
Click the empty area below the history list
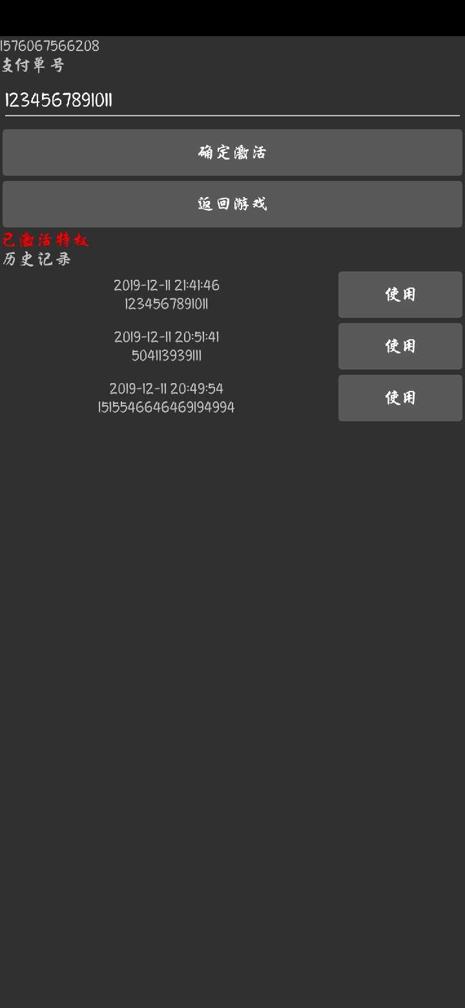pos(232,711)
